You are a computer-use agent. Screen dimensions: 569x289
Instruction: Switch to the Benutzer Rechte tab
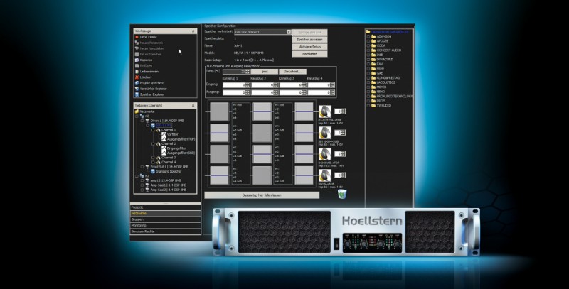click(x=165, y=231)
